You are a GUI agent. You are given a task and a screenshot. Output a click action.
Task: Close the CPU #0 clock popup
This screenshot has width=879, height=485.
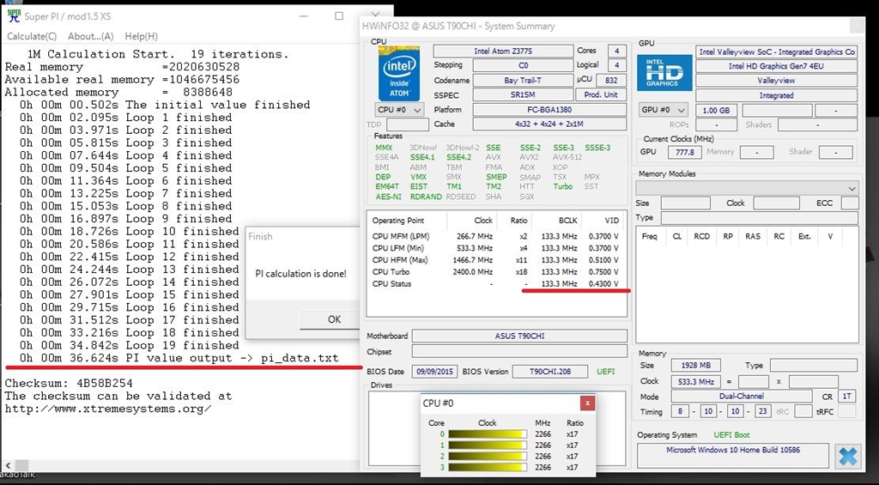click(587, 403)
